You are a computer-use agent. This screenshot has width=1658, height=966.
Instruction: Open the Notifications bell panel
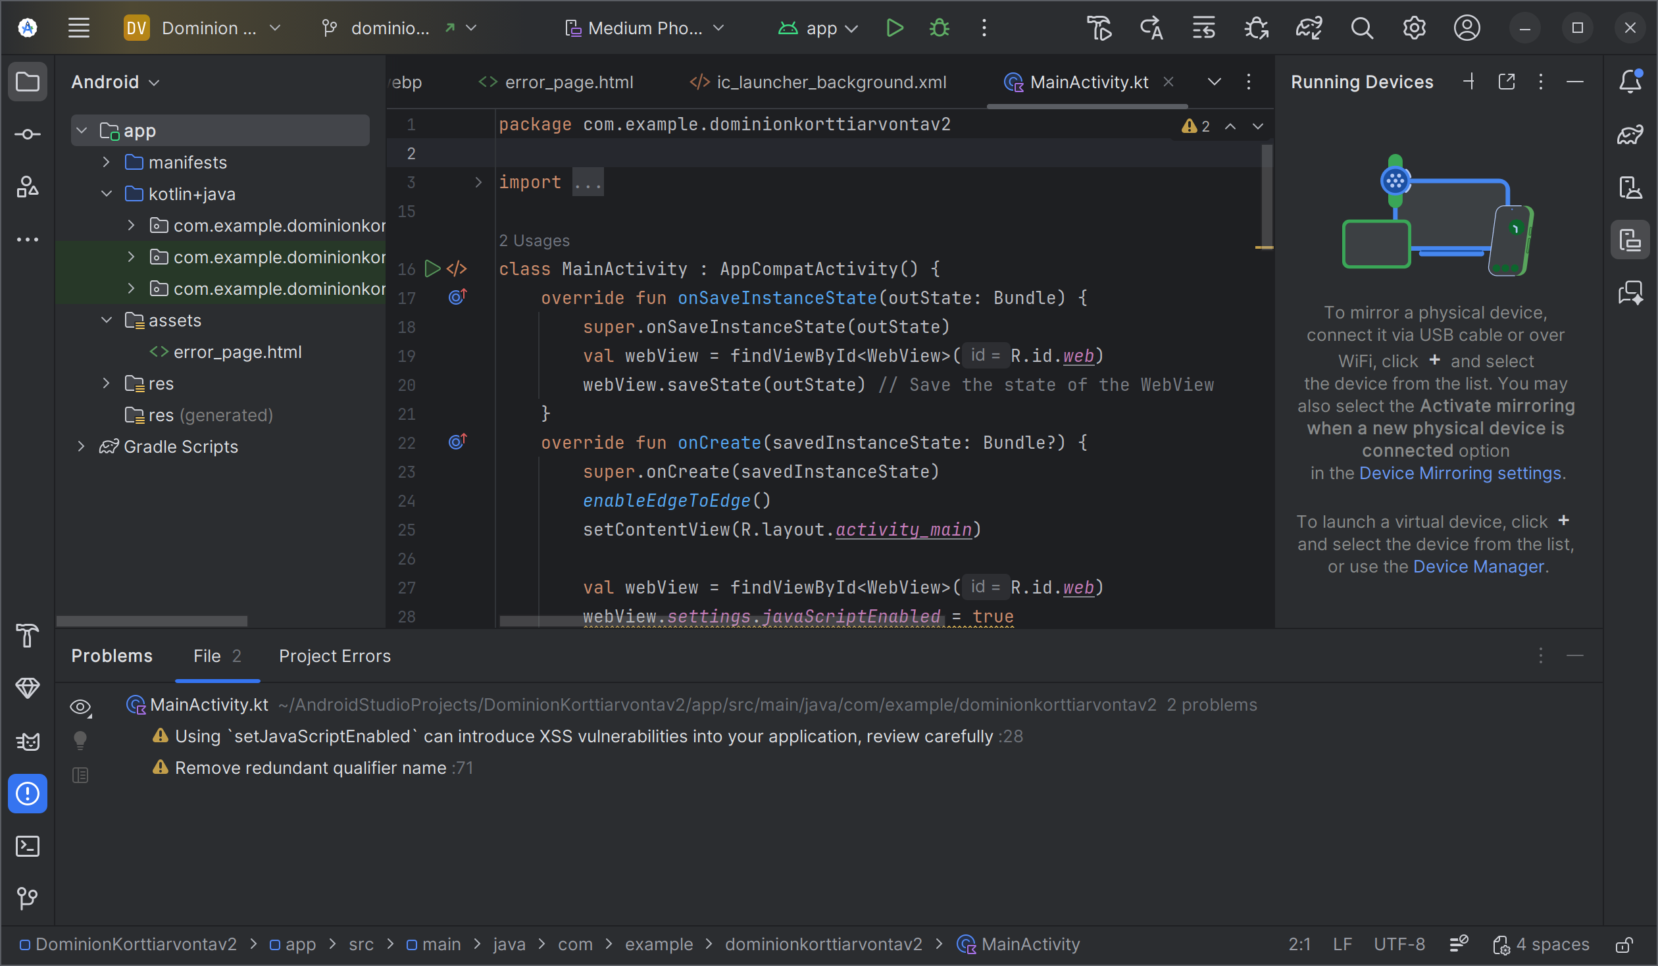point(1630,82)
